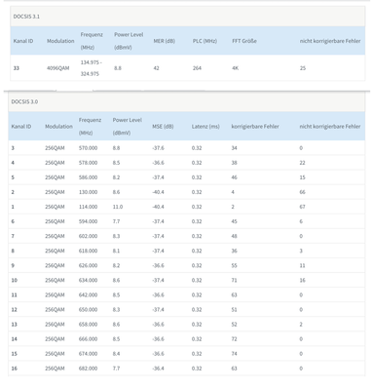Click the 'PLC (MHz)' column header

pyautogui.click(x=205, y=41)
